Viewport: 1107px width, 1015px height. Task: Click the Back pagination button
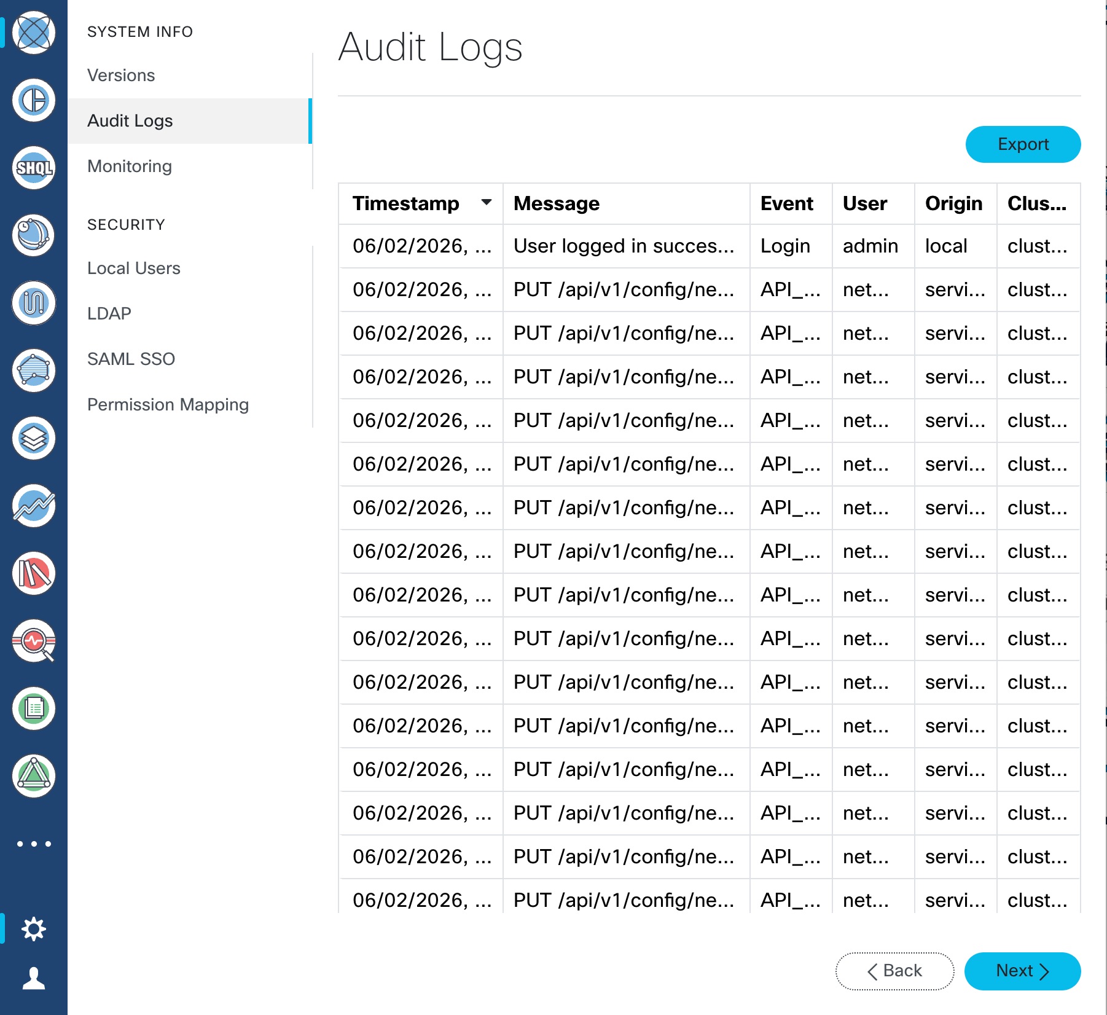(895, 971)
